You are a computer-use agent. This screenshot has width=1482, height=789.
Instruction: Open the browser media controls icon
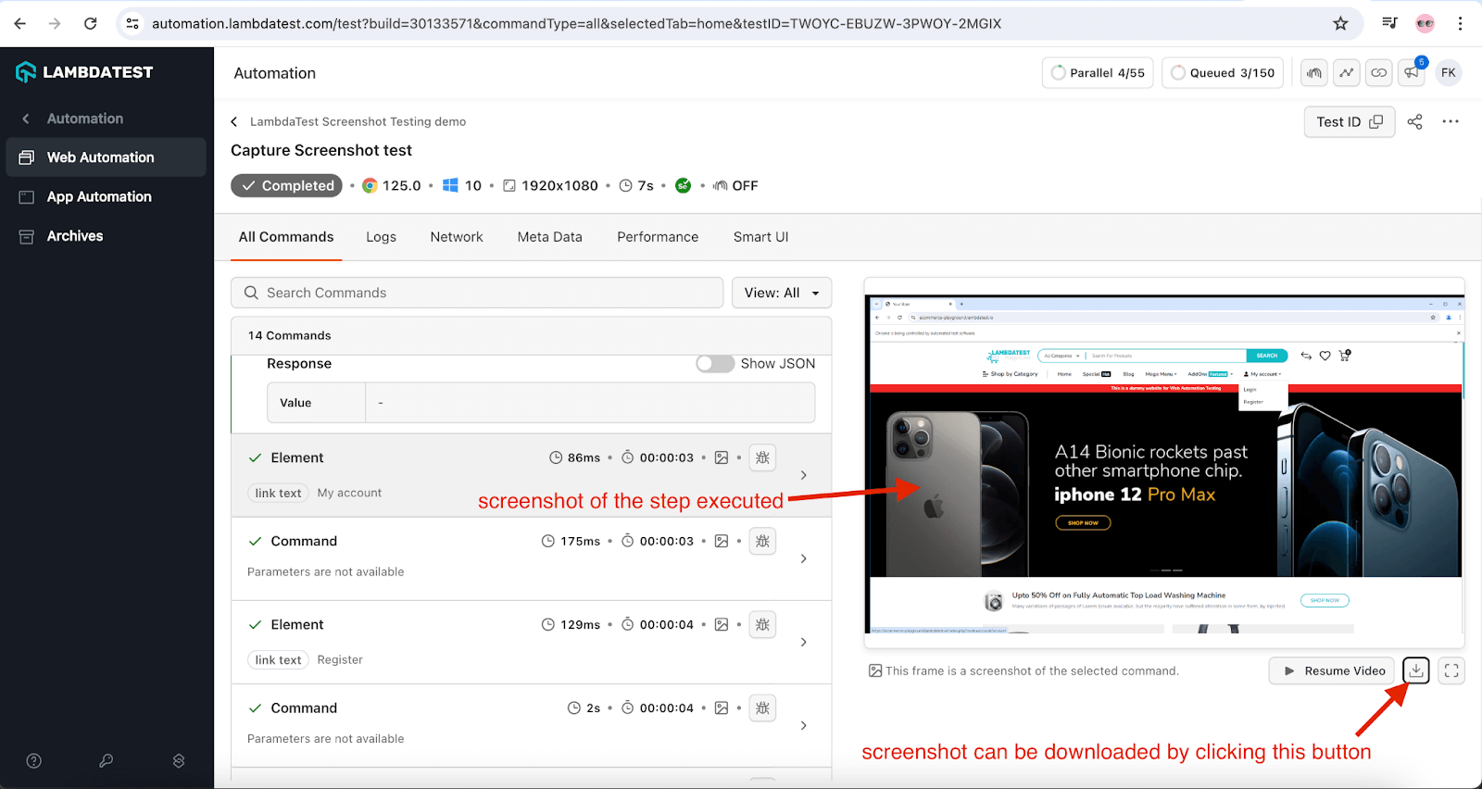point(1389,23)
